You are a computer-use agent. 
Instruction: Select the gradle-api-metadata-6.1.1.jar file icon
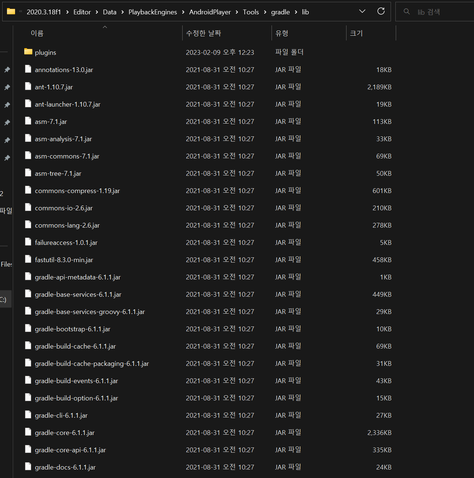coord(28,276)
